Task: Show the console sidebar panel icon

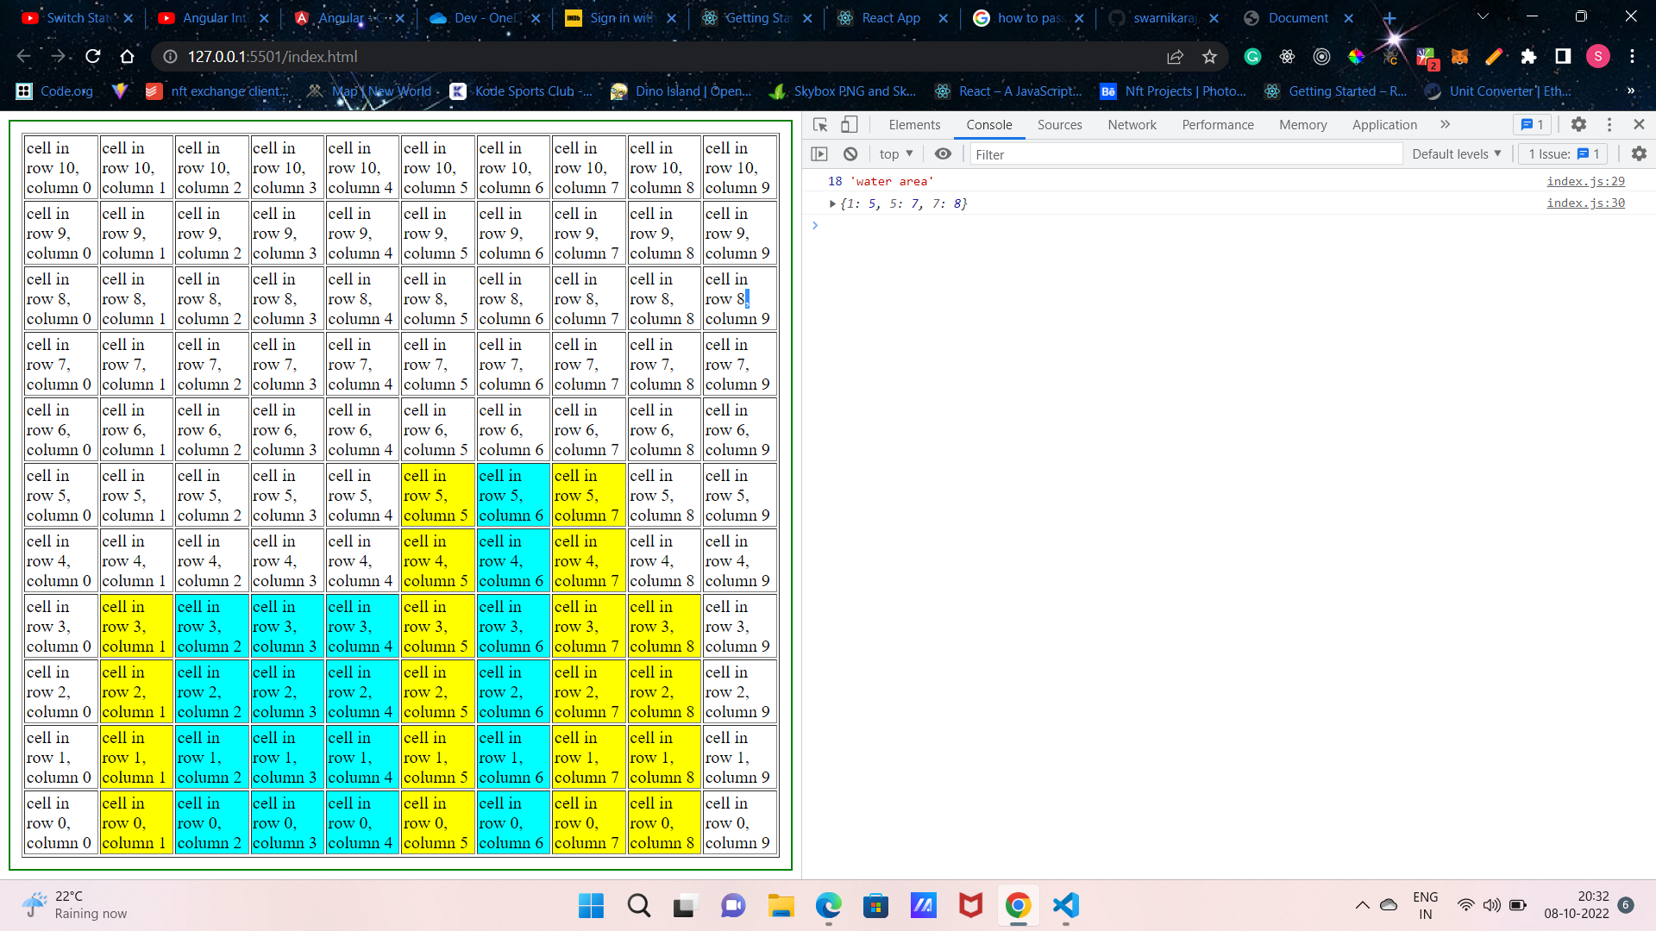Action: point(819,154)
